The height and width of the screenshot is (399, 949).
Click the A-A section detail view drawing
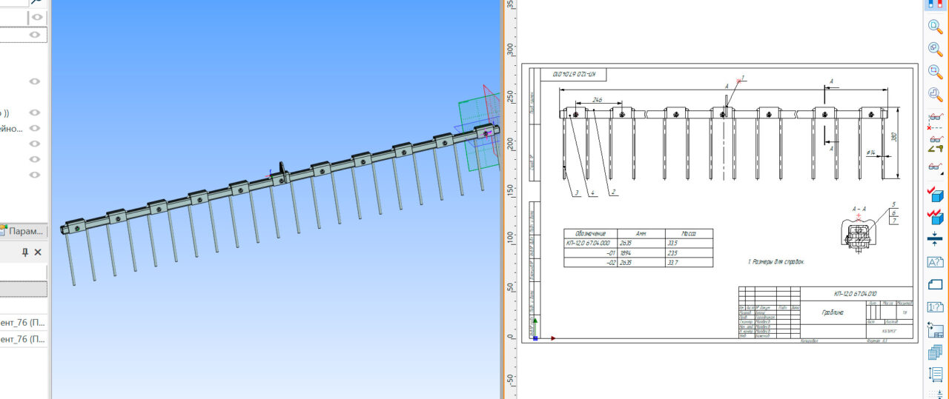[x=859, y=235]
